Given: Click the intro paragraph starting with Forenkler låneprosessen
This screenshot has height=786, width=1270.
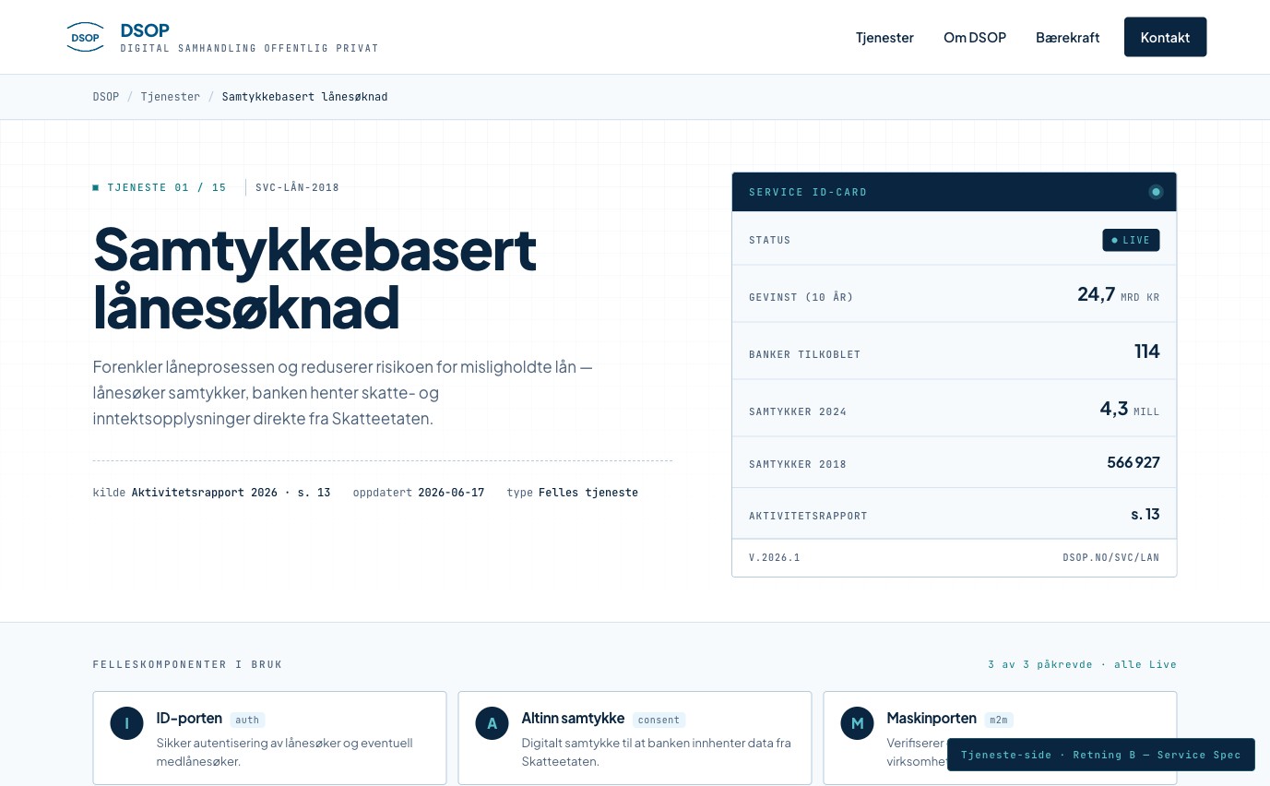Looking at the screenshot, I should [x=343, y=393].
